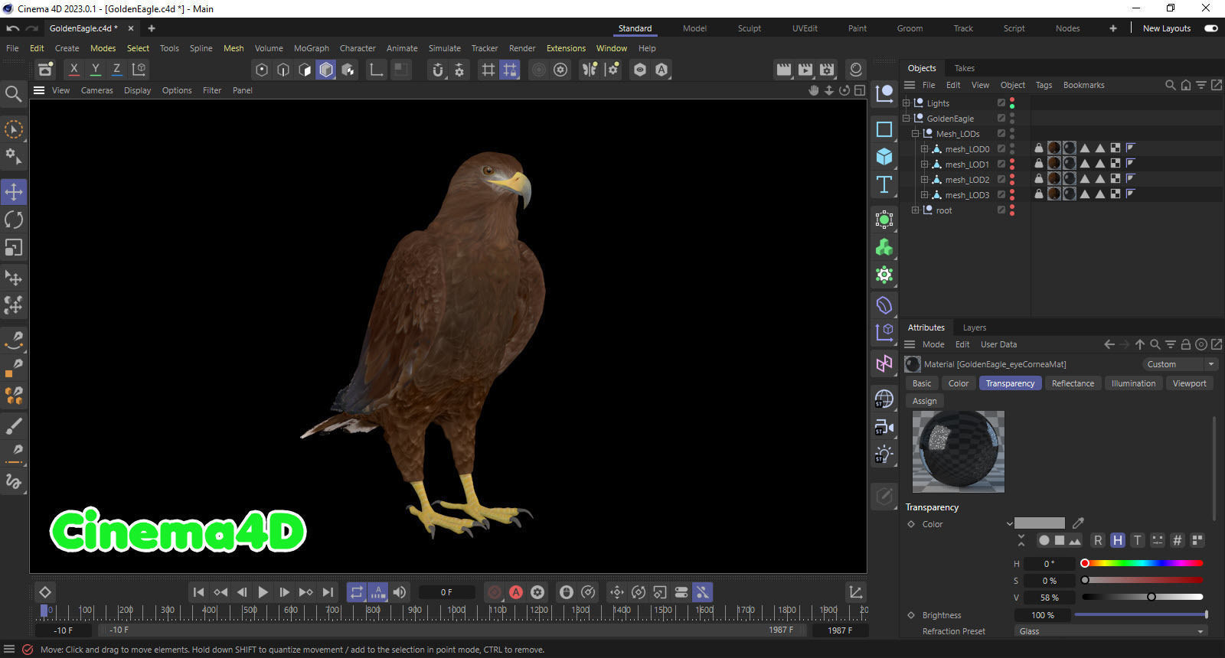Click the Text spline tool icon
Screen dimensions: 1225x658
tap(884, 184)
